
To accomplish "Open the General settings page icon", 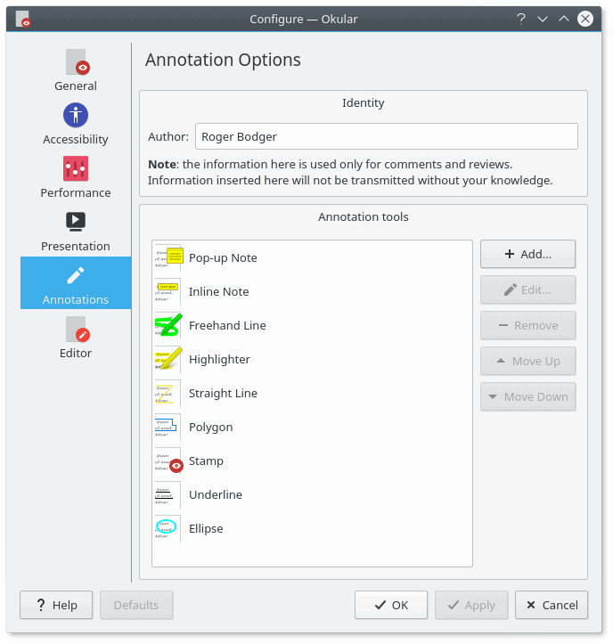I will (78, 62).
